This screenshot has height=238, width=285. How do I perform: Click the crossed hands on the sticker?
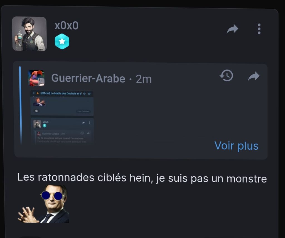pos(28,215)
